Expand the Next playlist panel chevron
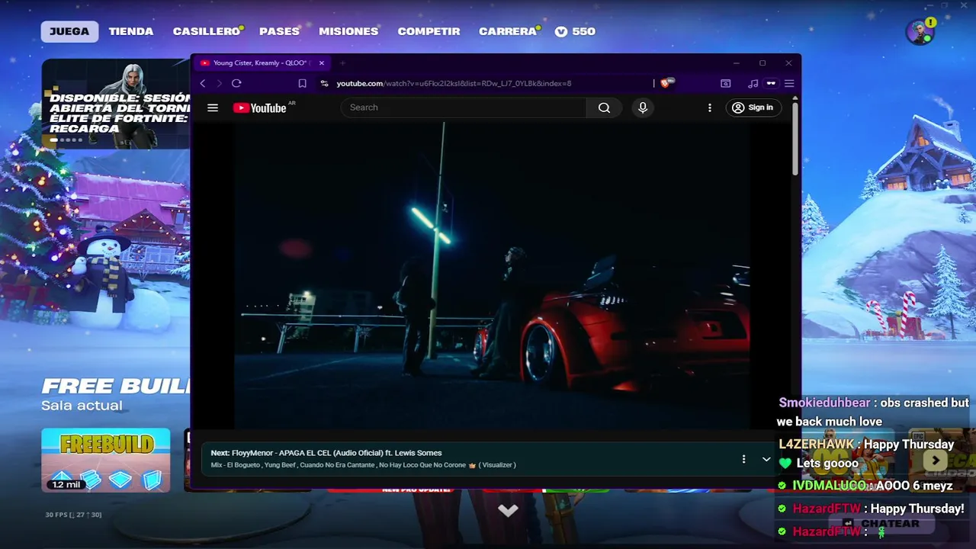The height and width of the screenshot is (549, 976). 766,459
